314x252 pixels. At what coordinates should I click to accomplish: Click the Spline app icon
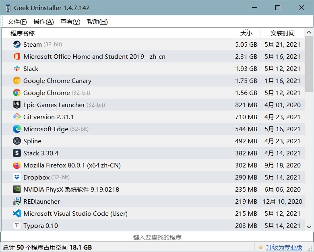tap(17, 141)
